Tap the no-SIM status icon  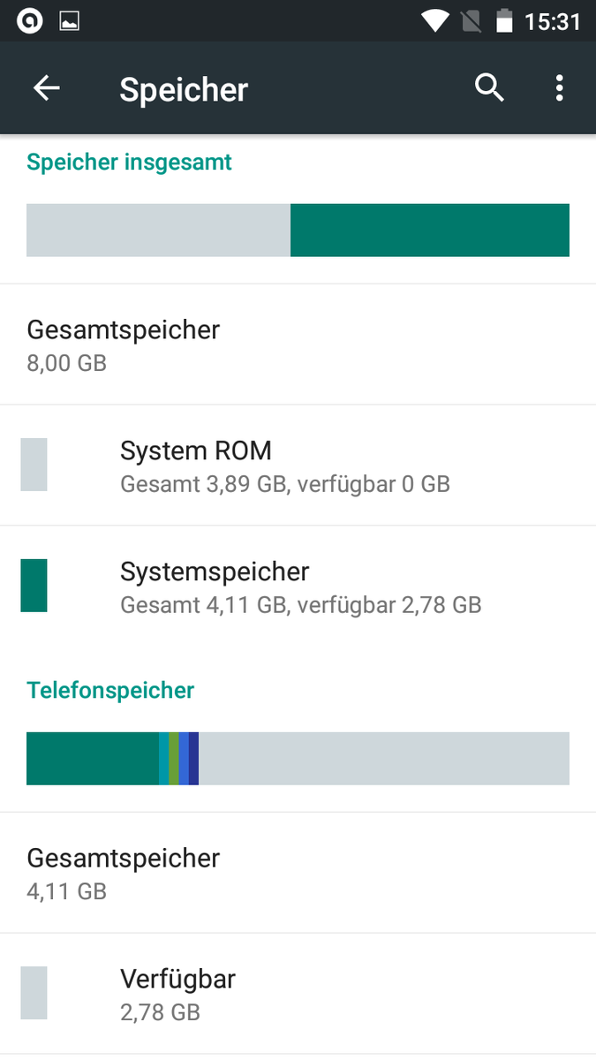click(472, 21)
